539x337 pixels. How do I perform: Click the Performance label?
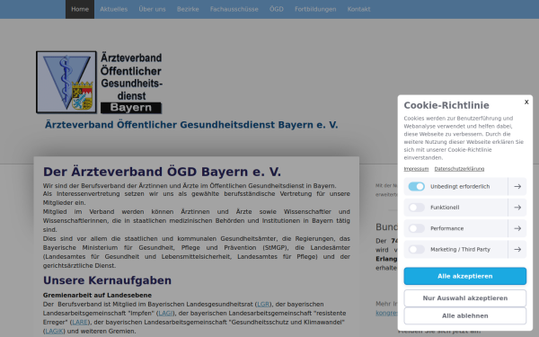point(446,228)
